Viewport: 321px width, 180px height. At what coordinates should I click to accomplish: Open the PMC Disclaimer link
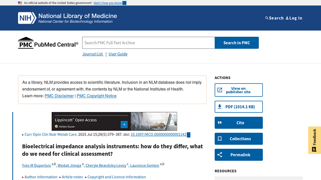coord(59,96)
